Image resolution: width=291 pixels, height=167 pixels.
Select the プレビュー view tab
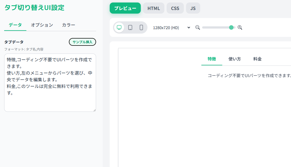click(125, 8)
